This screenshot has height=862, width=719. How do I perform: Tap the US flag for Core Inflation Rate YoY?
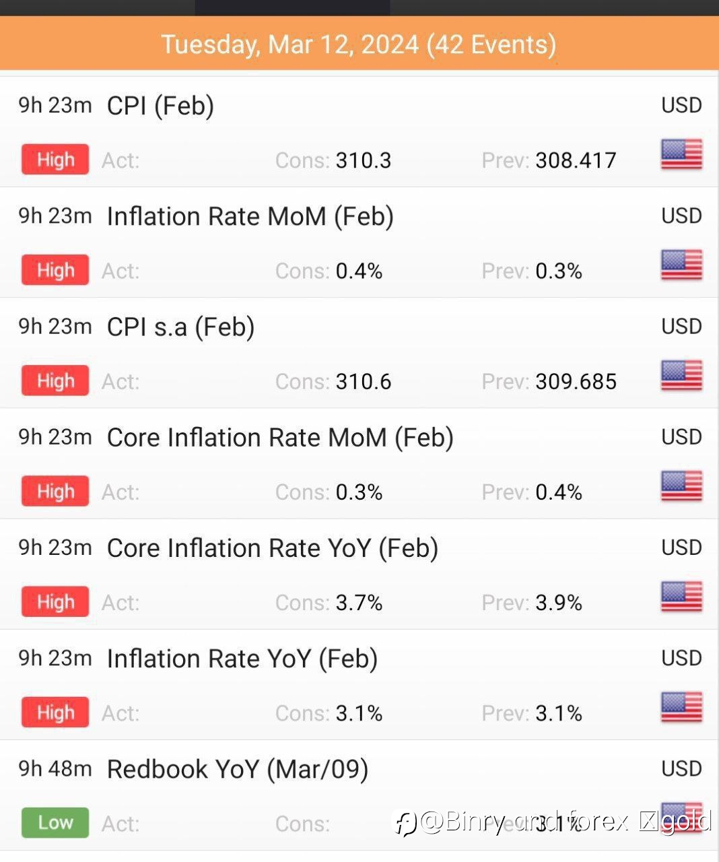(681, 597)
